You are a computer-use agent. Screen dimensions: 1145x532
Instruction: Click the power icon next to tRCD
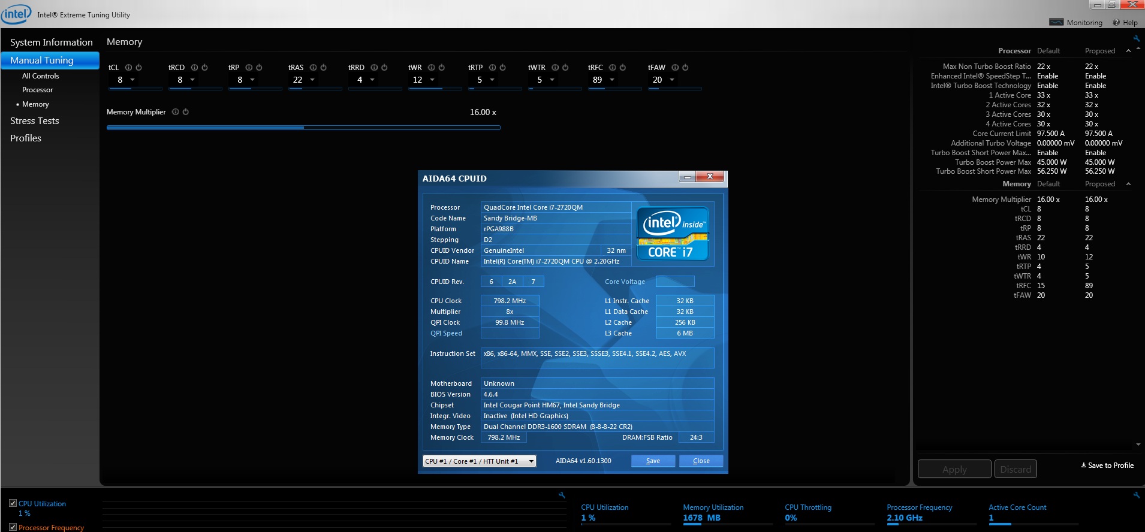point(204,68)
